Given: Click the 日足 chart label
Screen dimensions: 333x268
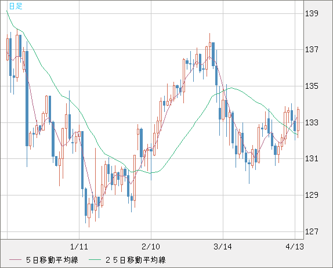Looking at the screenshot, I should [16, 6].
